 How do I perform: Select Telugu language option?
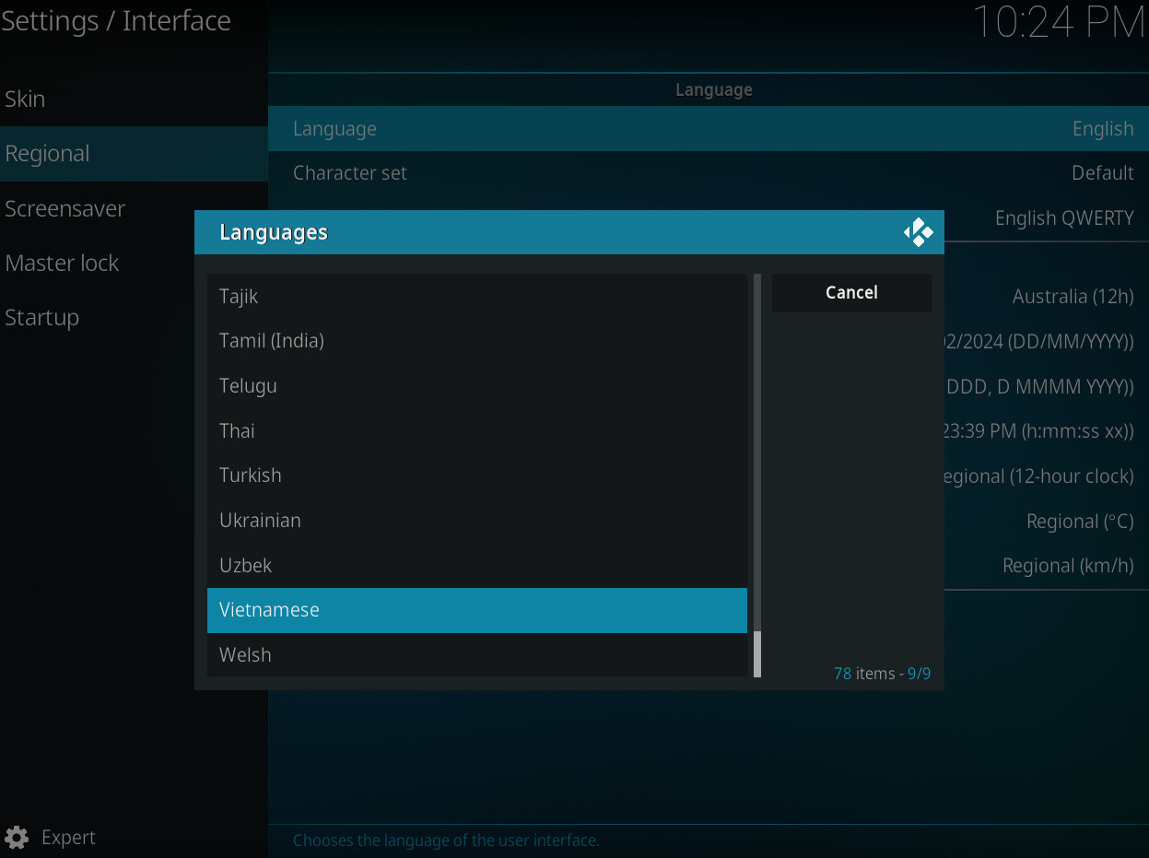[x=476, y=386]
